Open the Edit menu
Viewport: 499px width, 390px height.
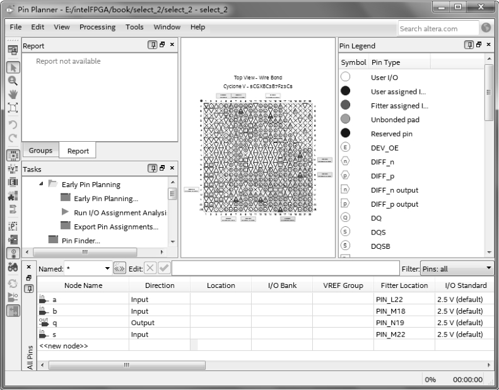pyautogui.click(x=38, y=27)
